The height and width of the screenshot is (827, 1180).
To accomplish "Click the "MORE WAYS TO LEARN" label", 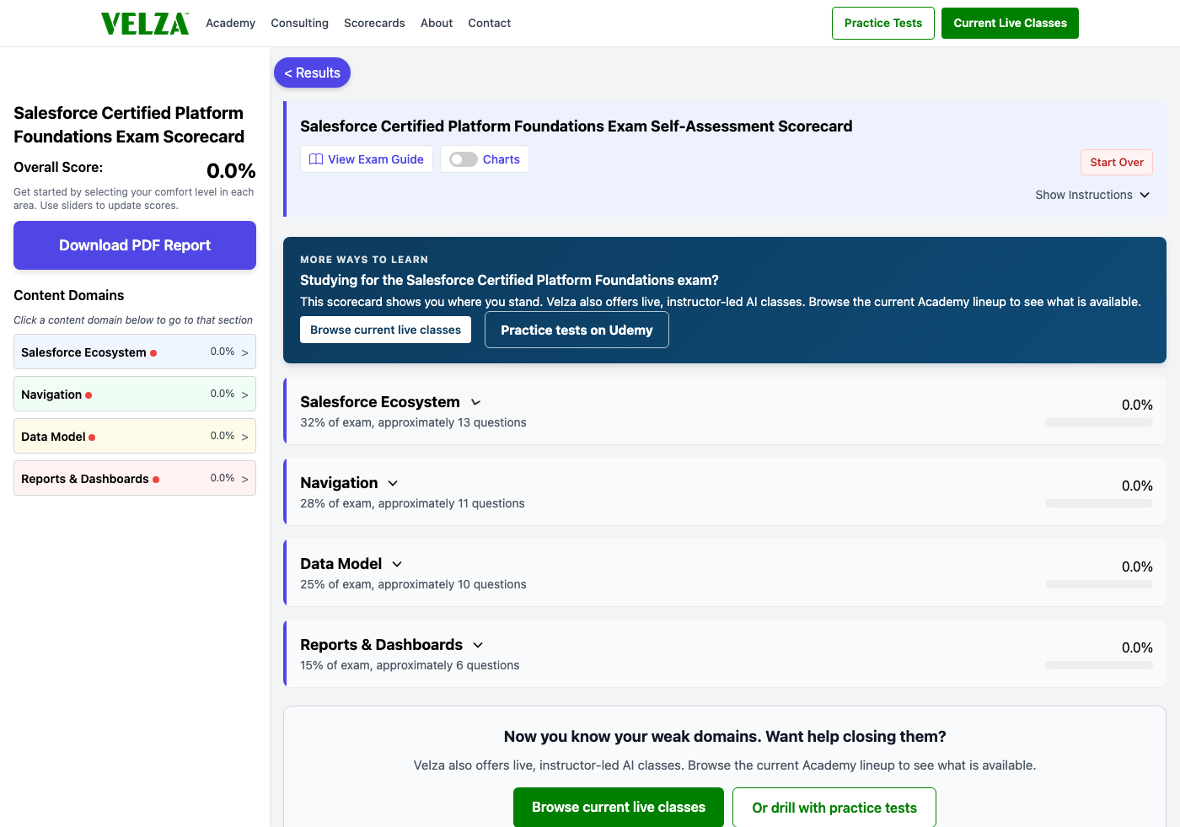I will coord(364,260).
